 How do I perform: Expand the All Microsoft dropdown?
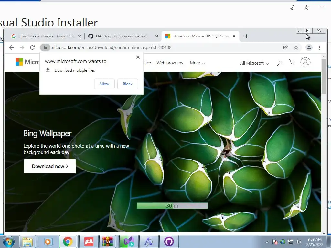(254, 63)
